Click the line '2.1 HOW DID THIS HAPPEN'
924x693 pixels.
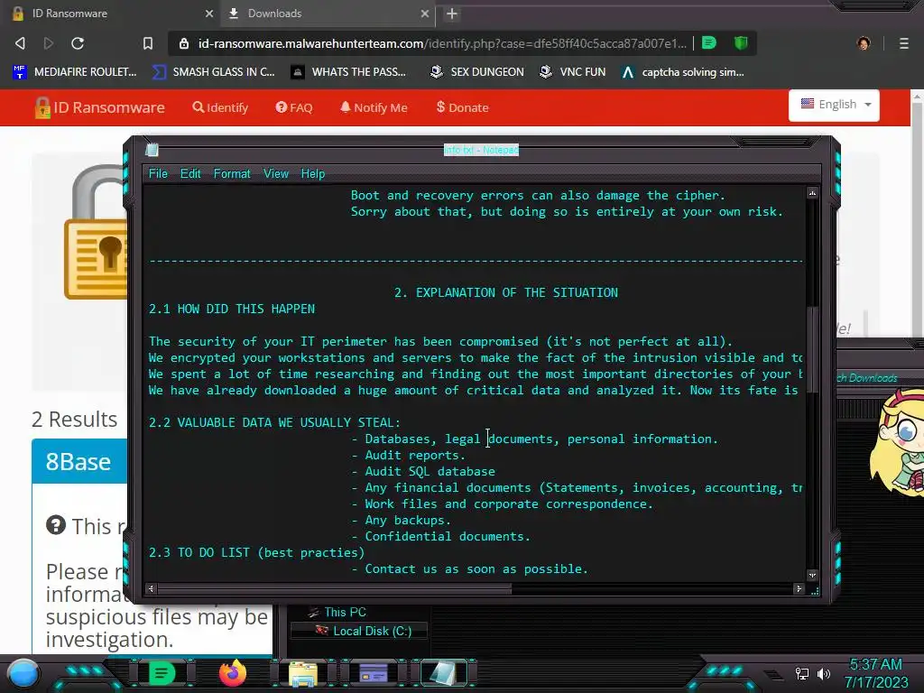232,309
